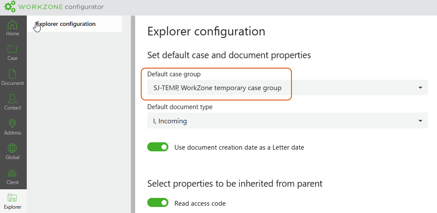Click 'Select properties to be inherited' heading

click(234, 183)
